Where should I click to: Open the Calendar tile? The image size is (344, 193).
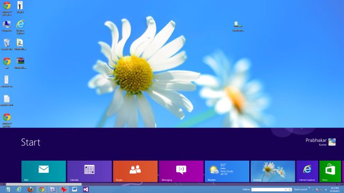click(89, 171)
